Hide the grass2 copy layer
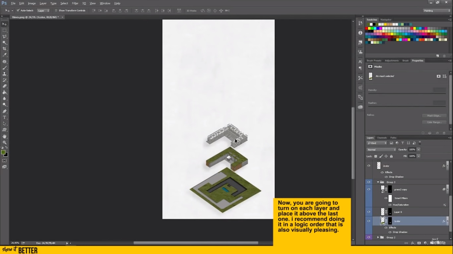 click(369, 189)
